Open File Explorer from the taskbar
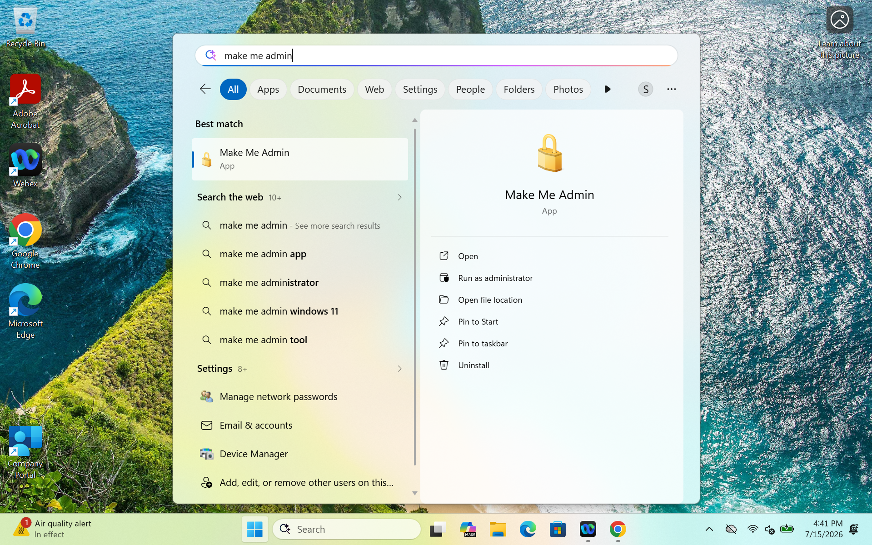This screenshot has width=872, height=545. (498, 529)
